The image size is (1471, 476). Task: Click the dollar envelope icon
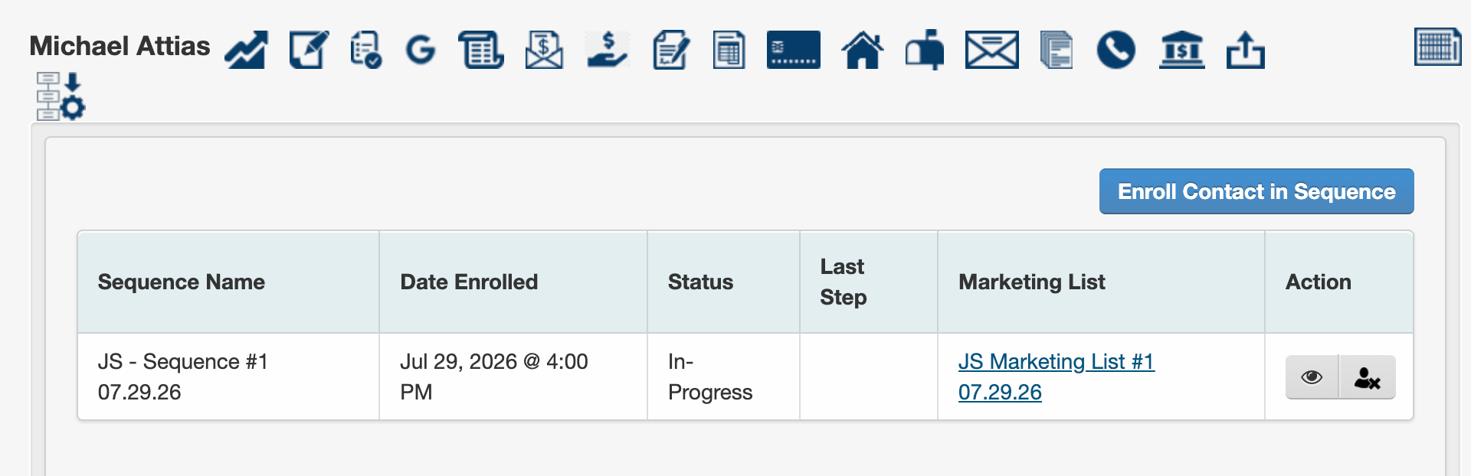click(544, 50)
